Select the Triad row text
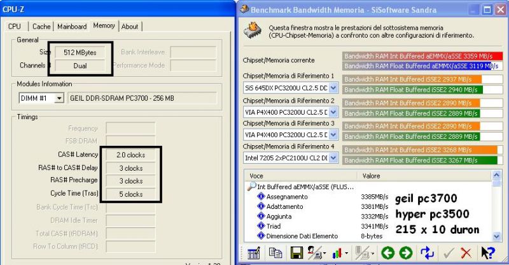This screenshot has height=265, width=509. pos(274,226)
